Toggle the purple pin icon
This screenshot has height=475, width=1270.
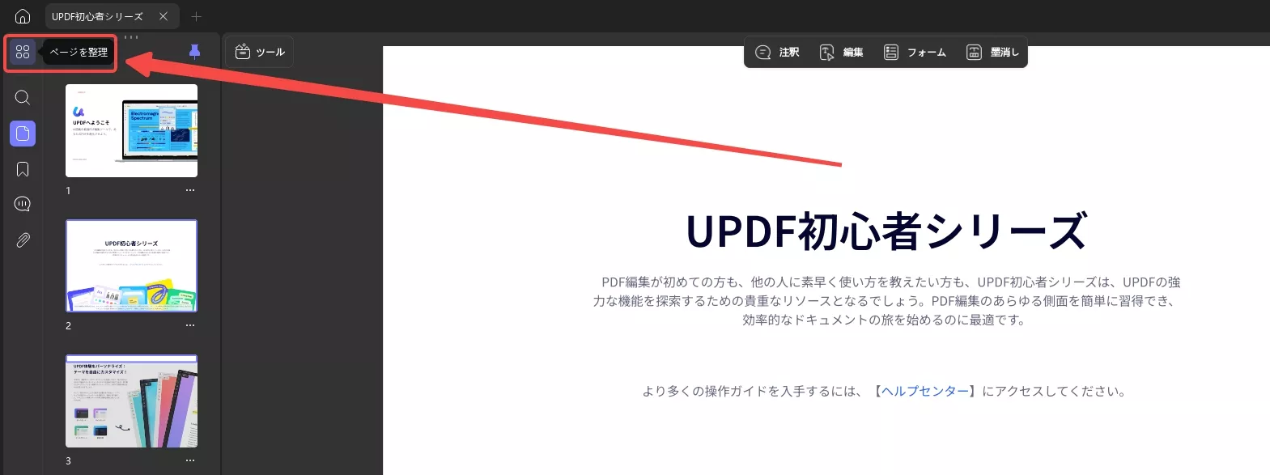[194, 52]
